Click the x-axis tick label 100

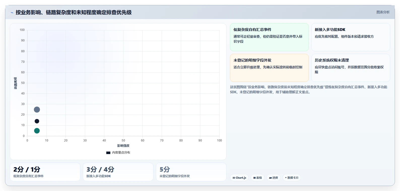click(219, 140)
